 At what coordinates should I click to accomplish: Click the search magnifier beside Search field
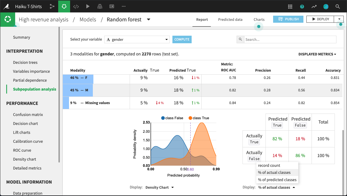(x=240, y=39)
